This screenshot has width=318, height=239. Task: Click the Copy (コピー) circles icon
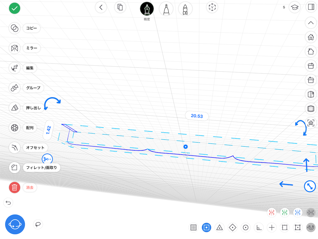pyautogui.click(x=15, y=28)
